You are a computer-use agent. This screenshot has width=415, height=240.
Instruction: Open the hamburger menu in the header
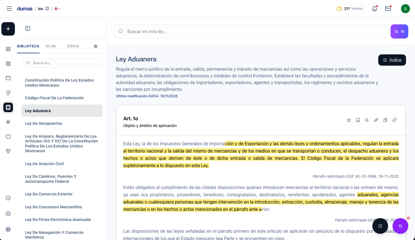[9, 9]
